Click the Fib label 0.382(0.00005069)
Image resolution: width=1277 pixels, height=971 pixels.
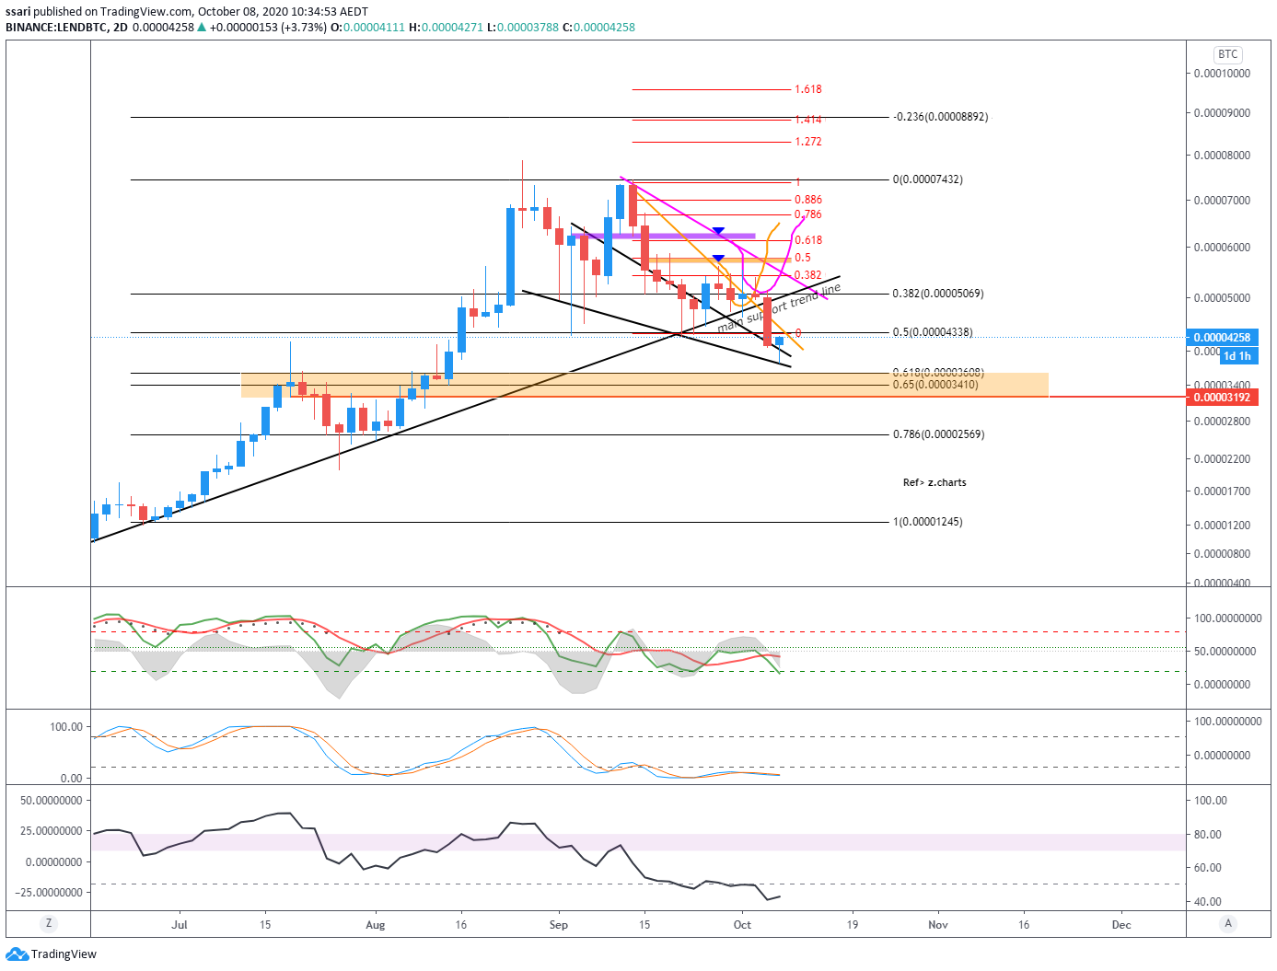[937, 294]
